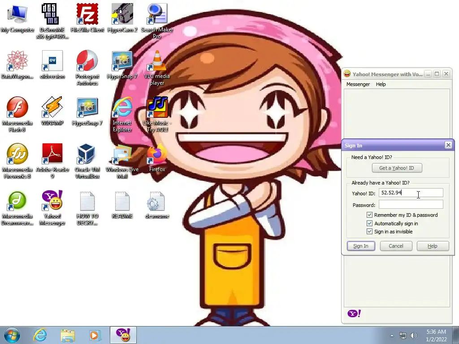
Task: Focus the Password input field
Action: [411, 204]
